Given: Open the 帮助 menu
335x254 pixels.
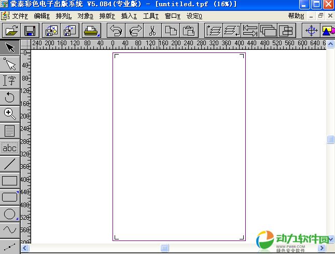Looking at the screenshot, I should 296,16.
